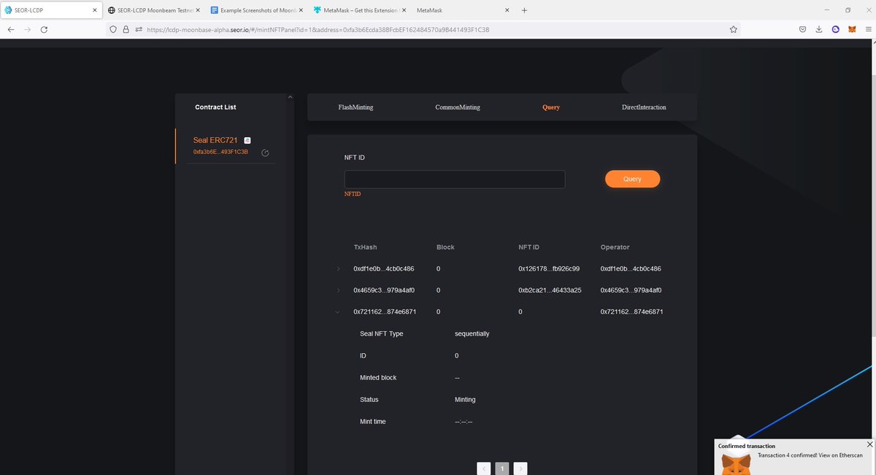Expand the first TxHash row details
The height and width of the screenshot is (475, 876).
[x=337, y=269]
